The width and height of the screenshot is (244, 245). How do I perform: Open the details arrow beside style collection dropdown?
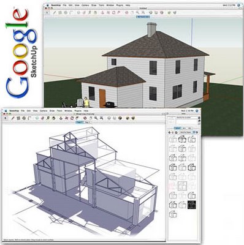click(197, 132)
